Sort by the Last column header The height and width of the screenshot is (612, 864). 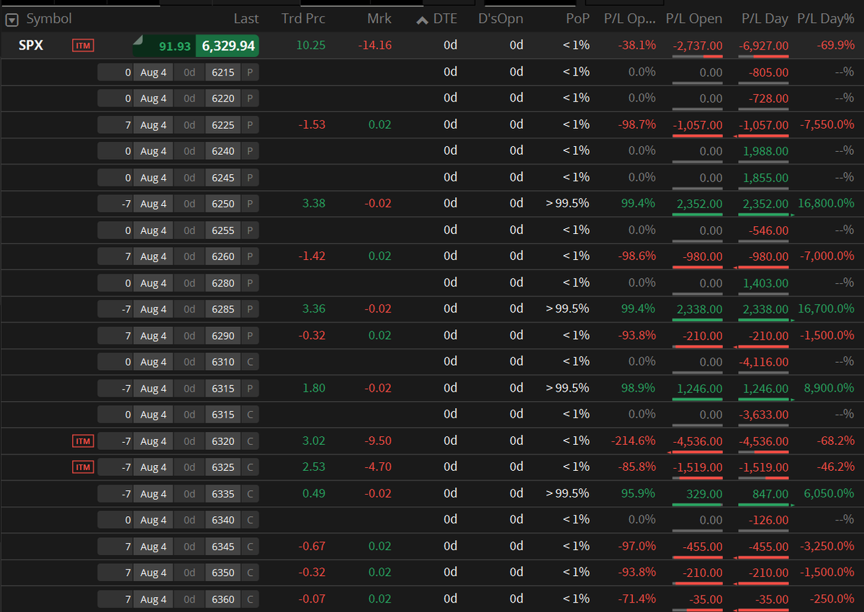tap(246, 19)
